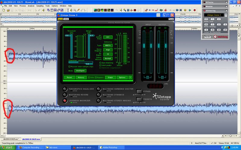Toggle the Limit peaks checkbox
241x150 pixels.
(x=100, y=65)
